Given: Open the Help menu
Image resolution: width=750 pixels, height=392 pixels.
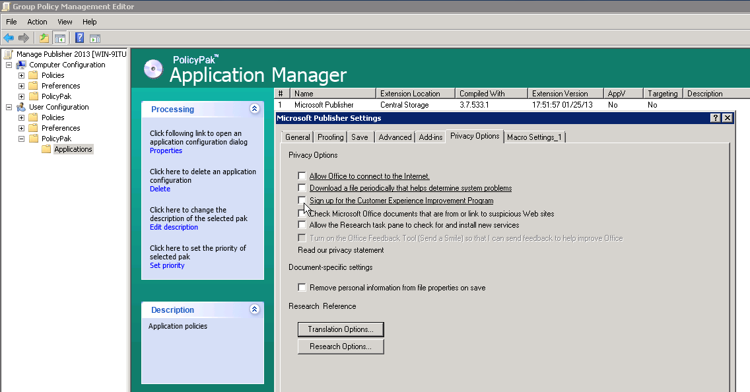Looking at the screenshot, I should point(89,22).
